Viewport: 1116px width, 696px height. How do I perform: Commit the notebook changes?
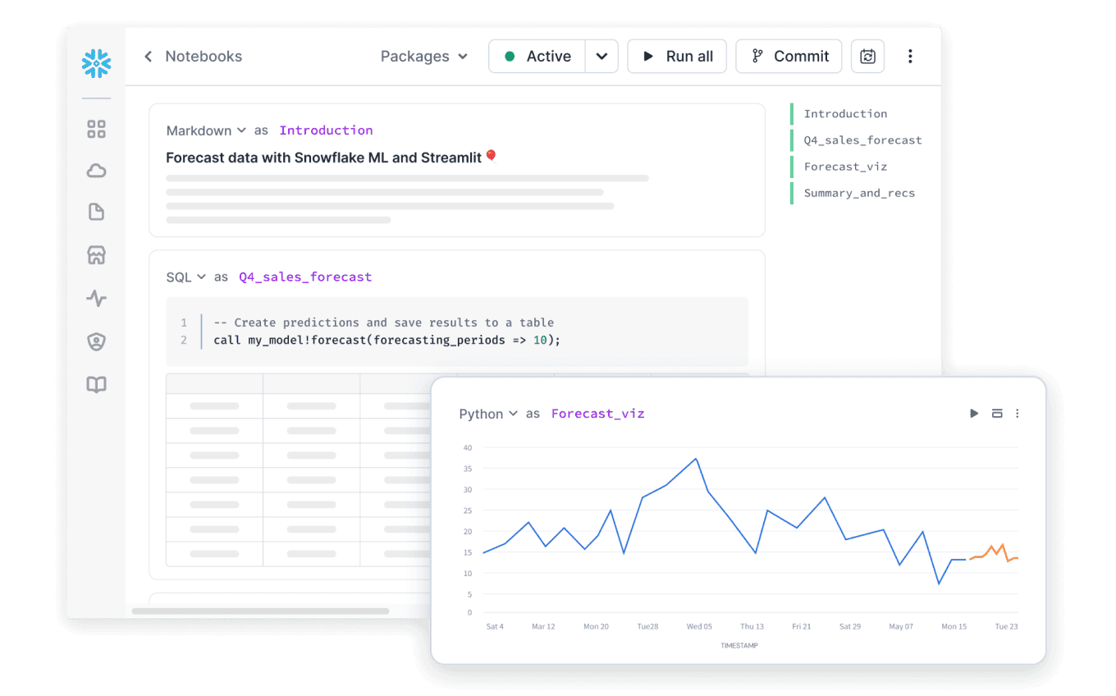[789, 56]
